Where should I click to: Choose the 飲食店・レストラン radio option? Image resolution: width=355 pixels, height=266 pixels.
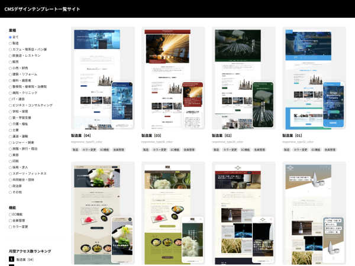coord(10,56)
